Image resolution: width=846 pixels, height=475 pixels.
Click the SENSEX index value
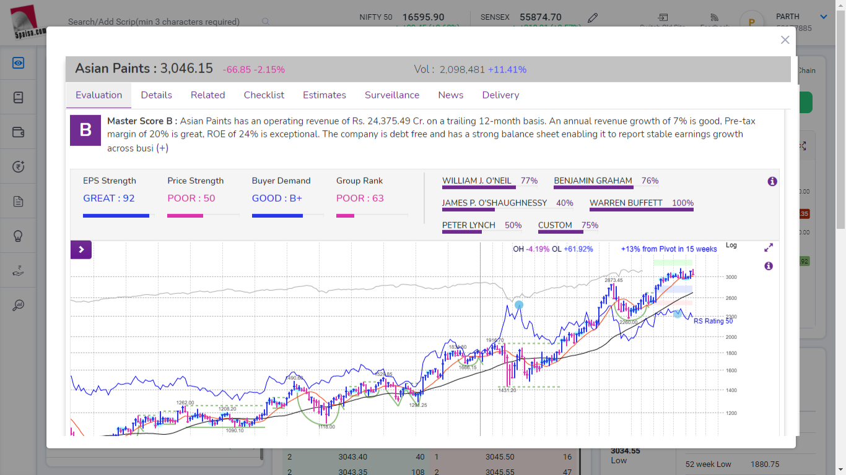(541, 17)
